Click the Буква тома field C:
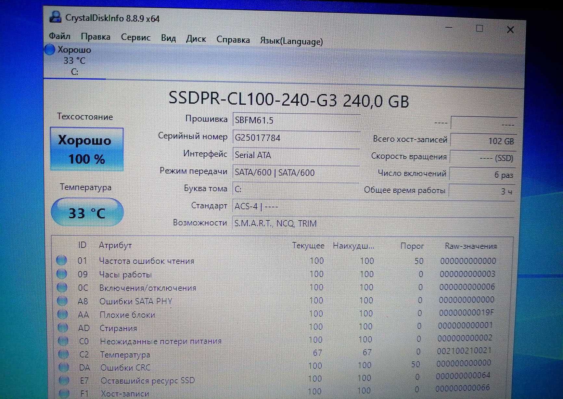Viewport: 563px width, 399px height. [296, 189]
